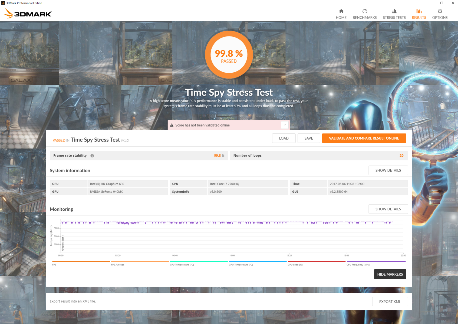This screenshot has width=458, height=324.
Task: Maximize the 3DMark window
Action: point(442,3)
